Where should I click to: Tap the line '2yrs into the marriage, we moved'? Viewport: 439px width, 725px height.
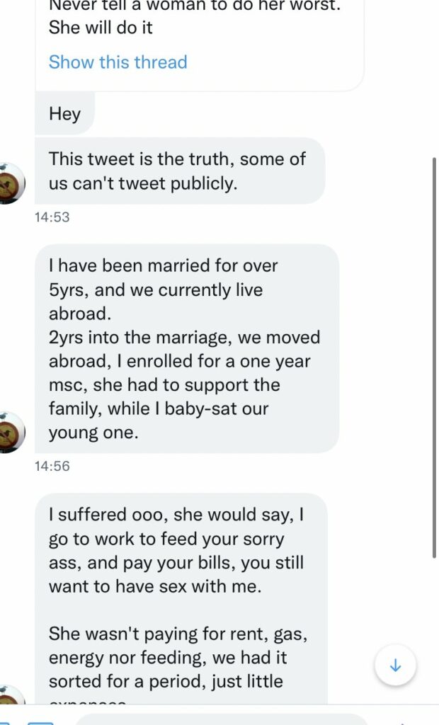pyautogui.click(x=184, y=338)
